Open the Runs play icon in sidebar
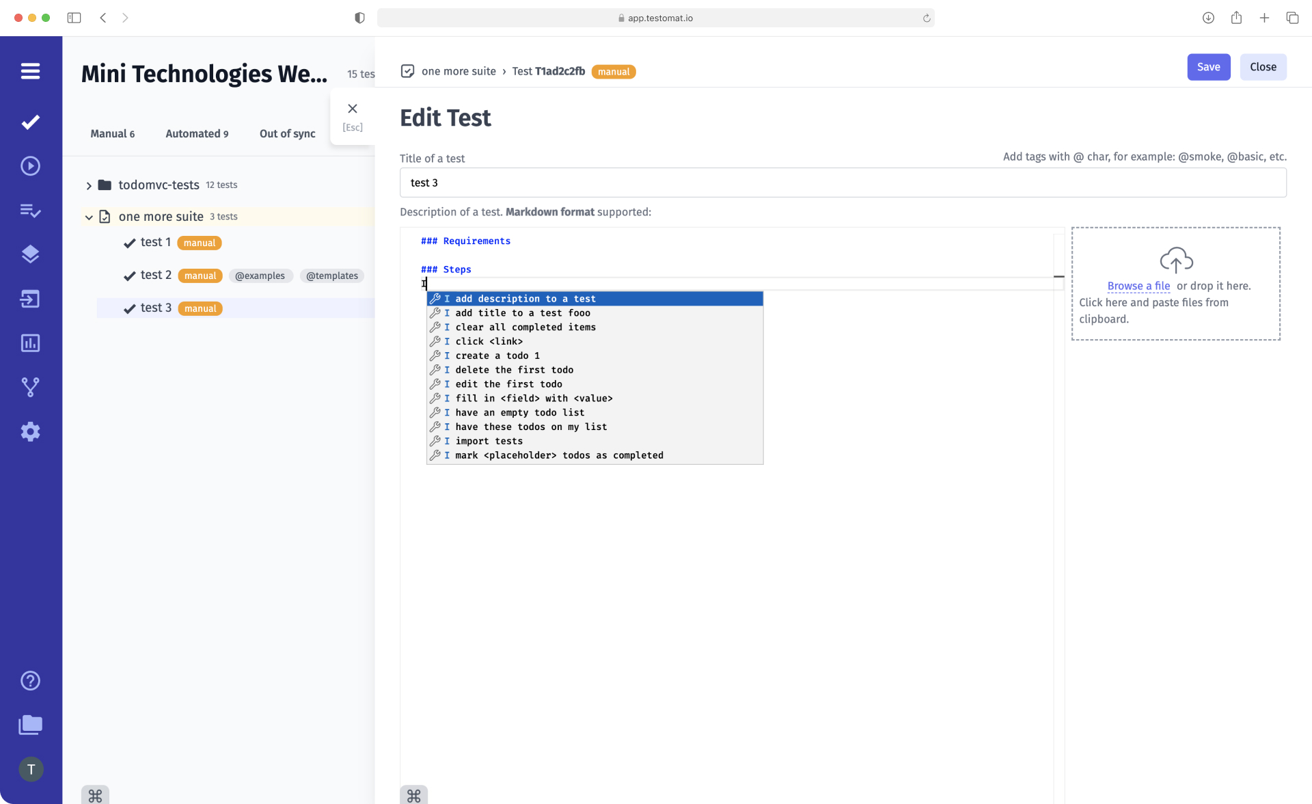Screen dimensions: 1312x804 click(x=31, y=165)
